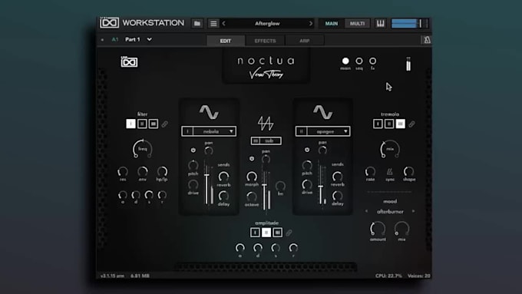Click the 'CPU: 22.7%' status text
Screen dimensions: 522x294
[388, 276]
